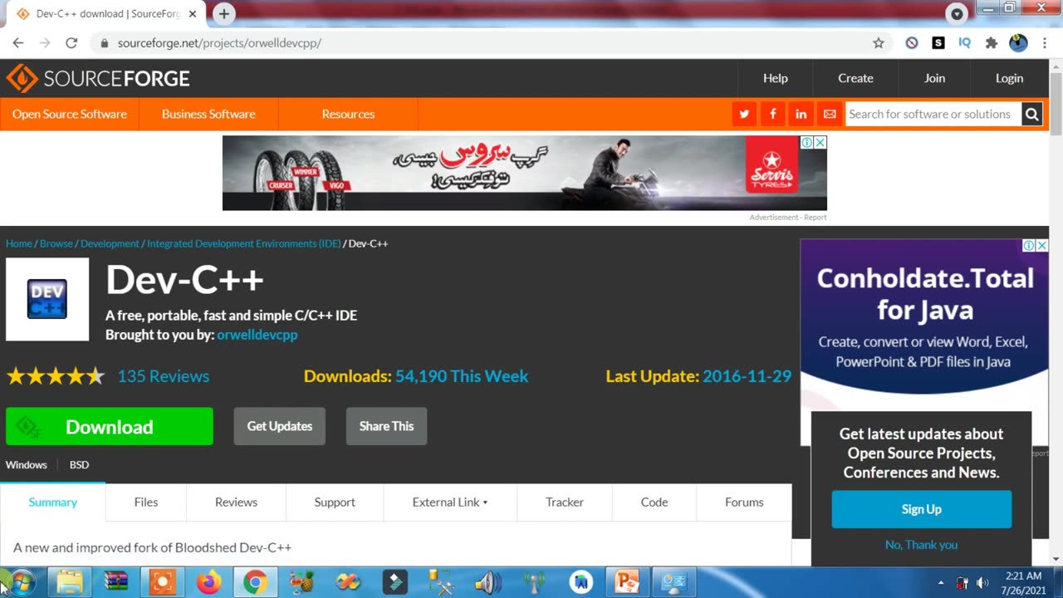
Task: Switch to the Code tab
Action: 654,502
